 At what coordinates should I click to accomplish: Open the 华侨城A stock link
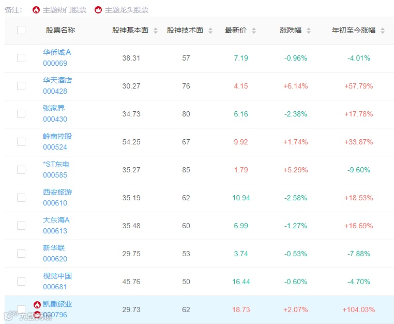coord(57,52)
